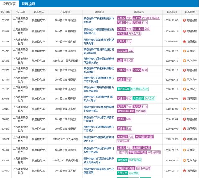This screenshot has width=199, height=178.
Task: Click the 处理反馈 status icon for complaint 529955
Action: tap(184, 99)
